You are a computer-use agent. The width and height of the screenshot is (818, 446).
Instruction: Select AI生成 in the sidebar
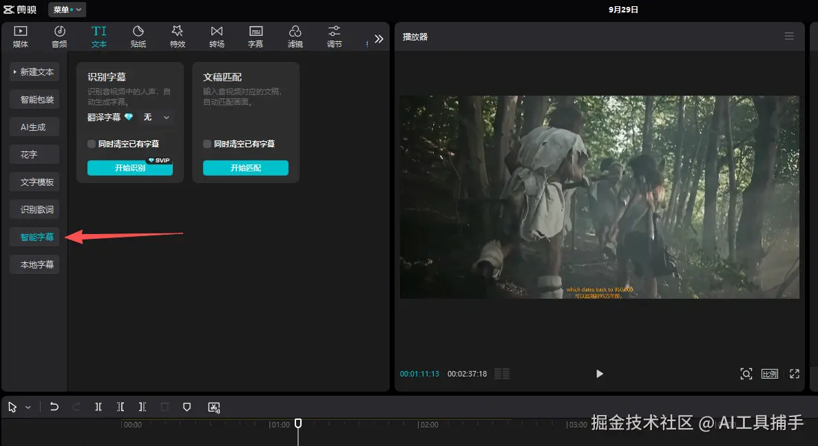(34, 127)
